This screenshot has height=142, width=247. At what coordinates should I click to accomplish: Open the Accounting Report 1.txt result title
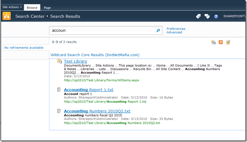89,90
